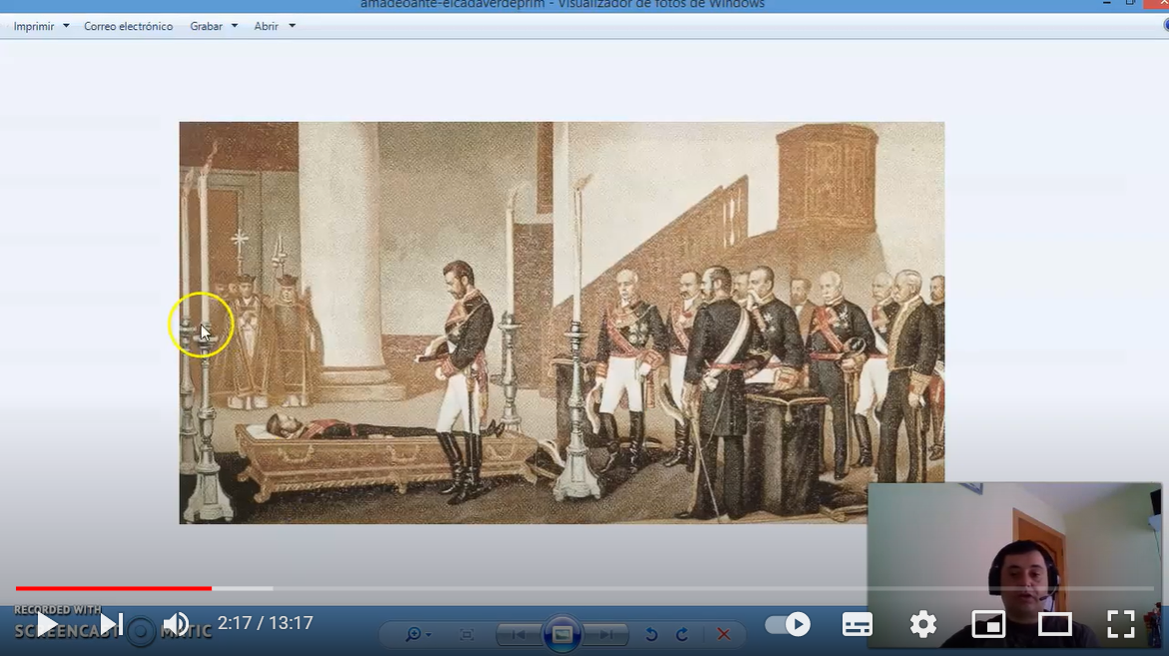Start the photo viewer slideshow
This screenshot has width=1169, height=656.
tap(562, 634)
